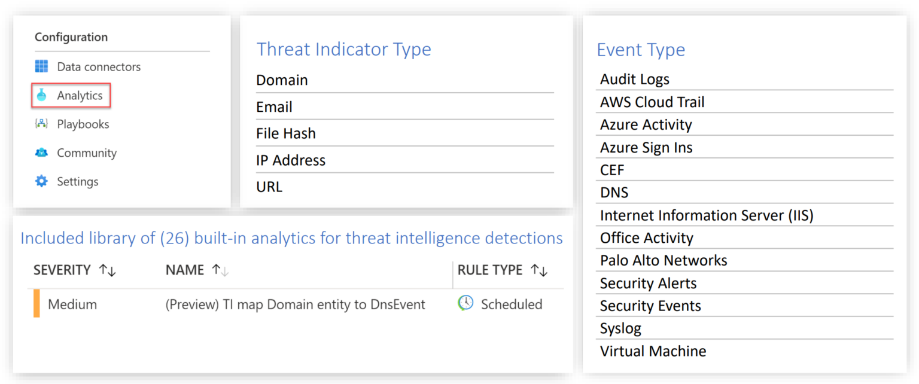Click the Community icon
The image size is (919, 384).
(x=41, y=153)
